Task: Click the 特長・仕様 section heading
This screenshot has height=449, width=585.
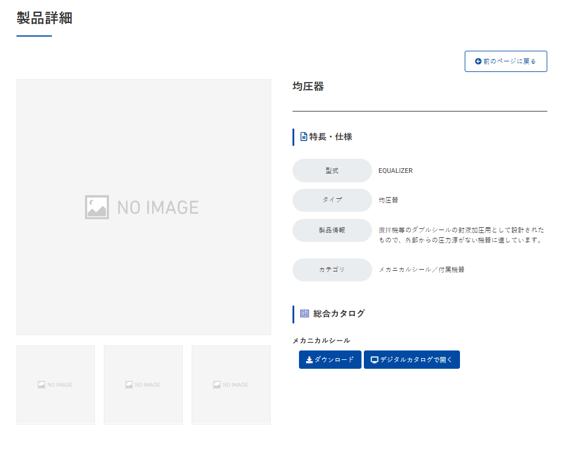Action: coord(331,137)
